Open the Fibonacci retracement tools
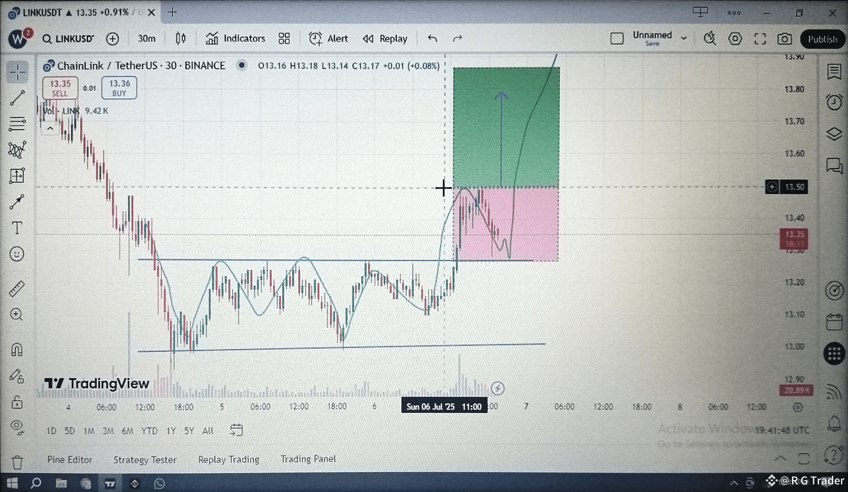The image size is (848, 492). pos(17,123)
